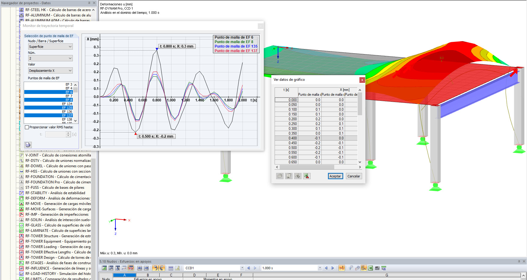Toggle the highlighted colored bars icon beside Excel icon
The height and width of the screenshot is (280, 527).
[x=364, y=268]
